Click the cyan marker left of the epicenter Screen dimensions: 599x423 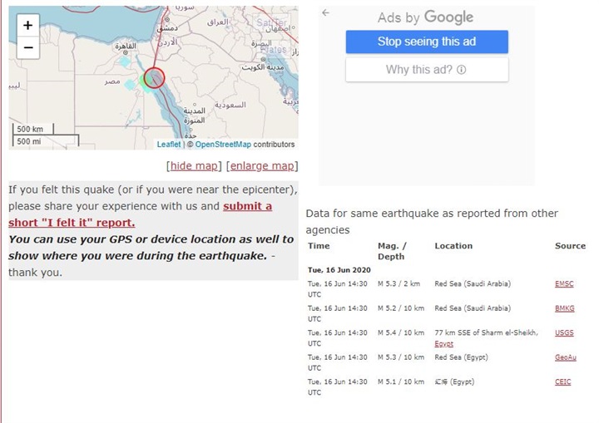tap(124, 61)
